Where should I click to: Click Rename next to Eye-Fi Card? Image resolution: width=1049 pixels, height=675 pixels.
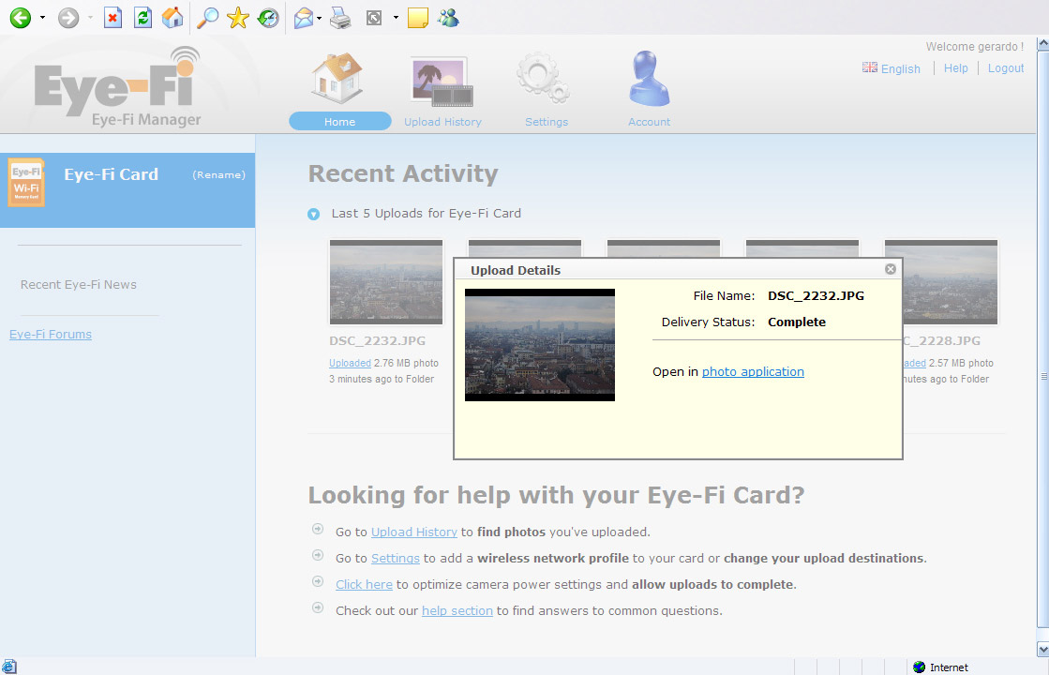point(218,175)
